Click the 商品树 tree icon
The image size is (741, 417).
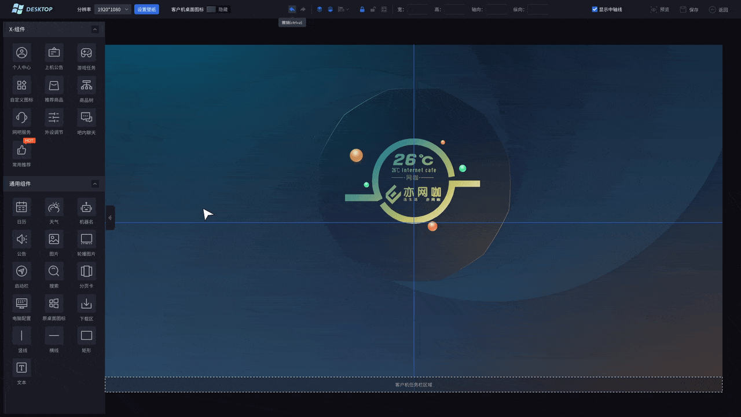(x=86, y=85)
